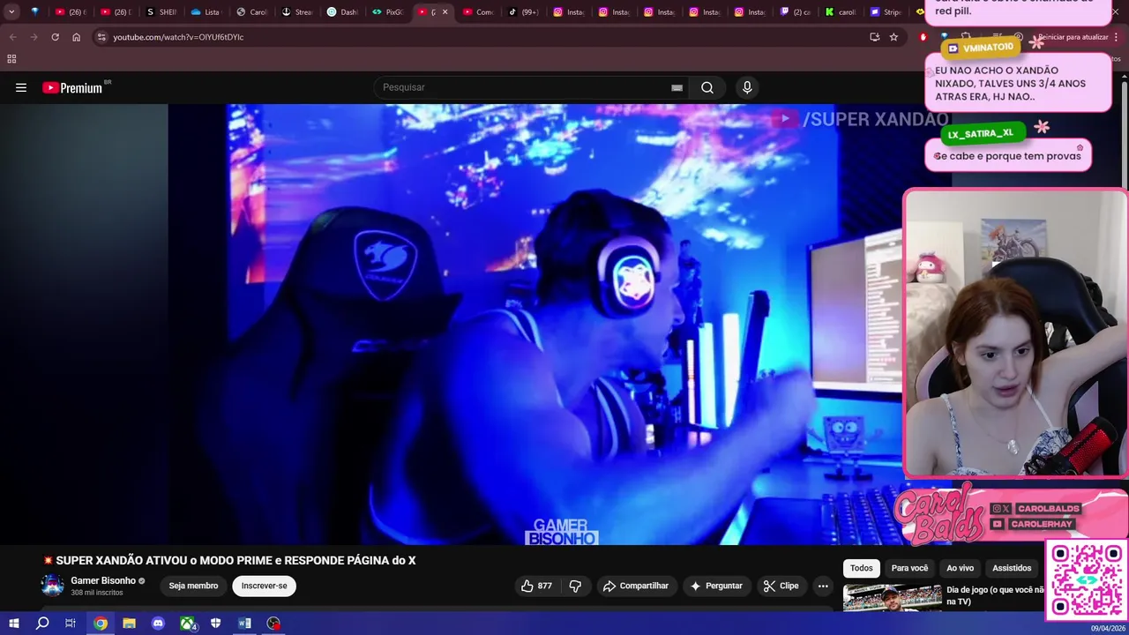Viewport: 1129px width, 635px height.
Task: Select the Todos filter chip
Action: pyautogui.click(x=862, y=569)
